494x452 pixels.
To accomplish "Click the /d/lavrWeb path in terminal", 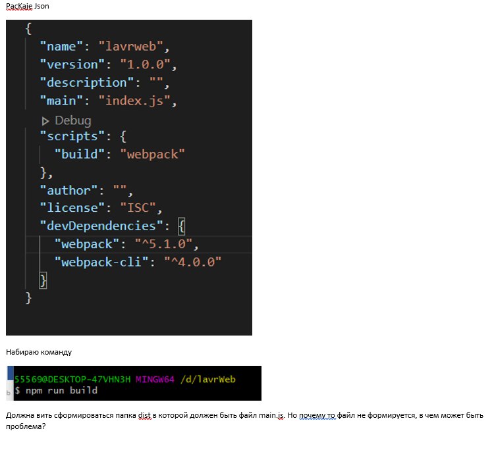I will pyautogui.click(x=208, y=379).
